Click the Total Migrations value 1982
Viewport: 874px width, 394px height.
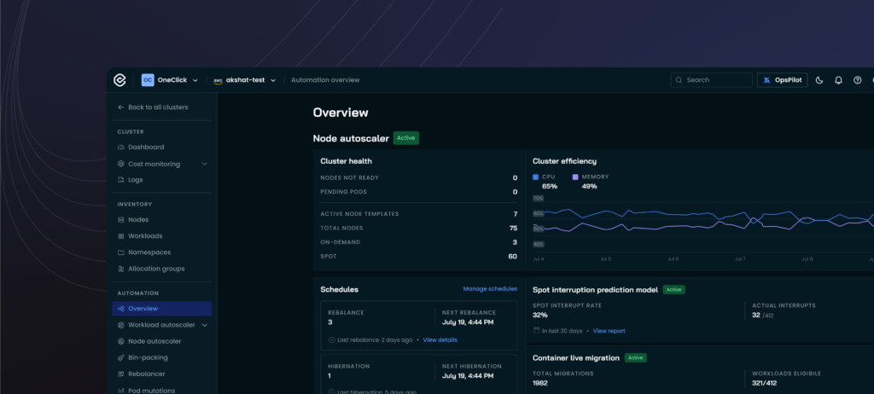pos(540,383)
